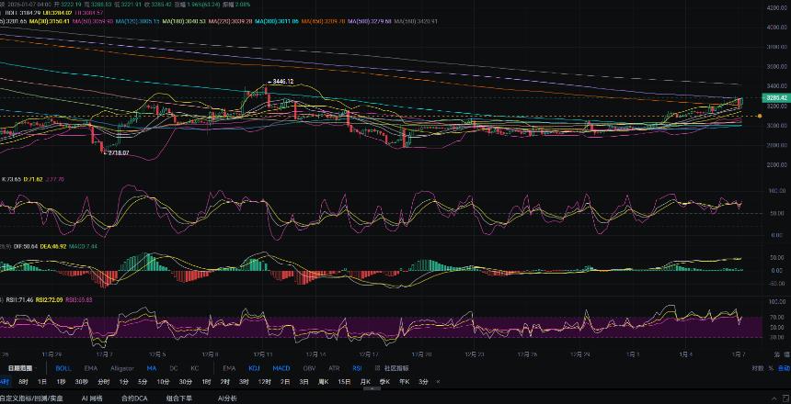Toggle the ATR sub-indicator
Image resolution: width=791 pixels, height=404 pixels.
pos(334,368)
